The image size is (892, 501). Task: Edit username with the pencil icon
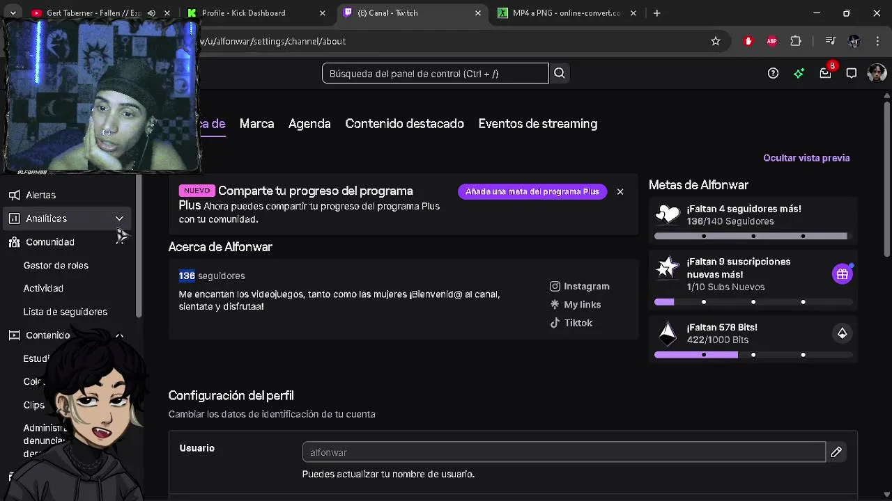click(x=836, y=452)
